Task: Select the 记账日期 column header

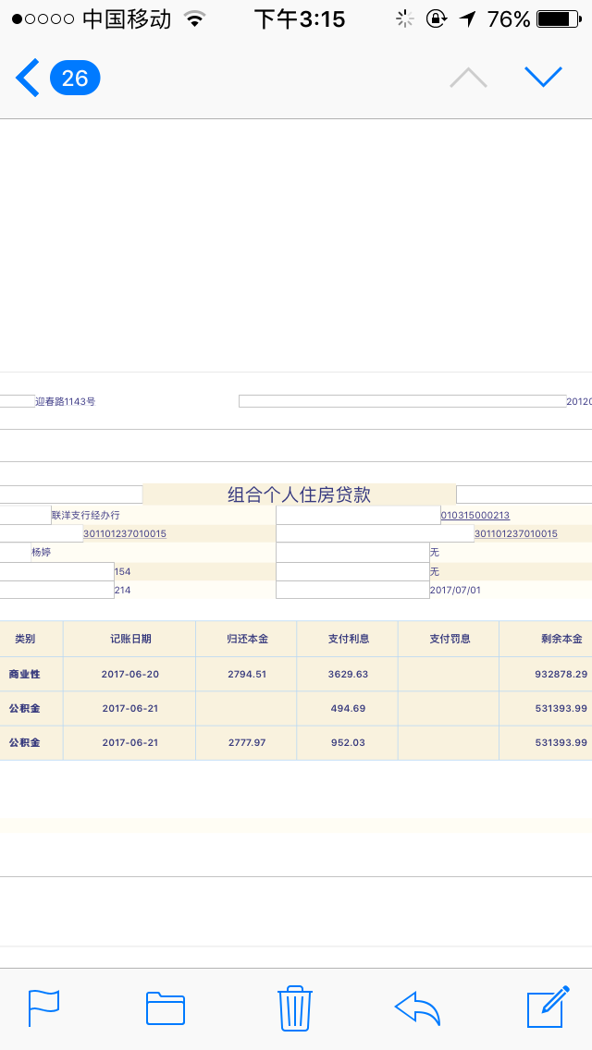Action: pyautogui.click(x=129, y=639)
